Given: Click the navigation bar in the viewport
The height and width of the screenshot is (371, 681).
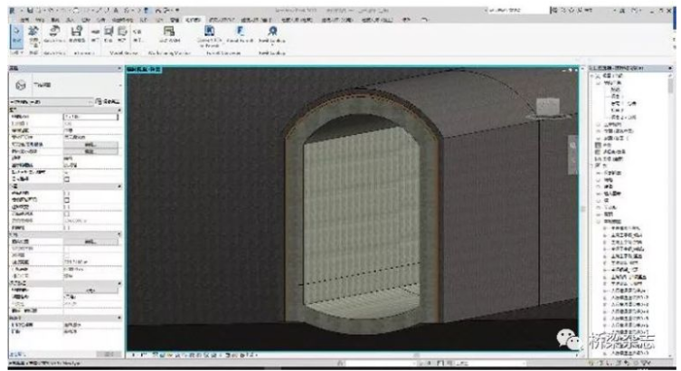Looking at the screenshot, I should 573,154.
